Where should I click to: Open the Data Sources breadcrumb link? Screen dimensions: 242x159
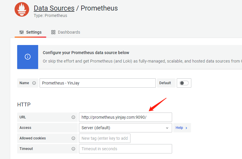[x=54, y=8]
